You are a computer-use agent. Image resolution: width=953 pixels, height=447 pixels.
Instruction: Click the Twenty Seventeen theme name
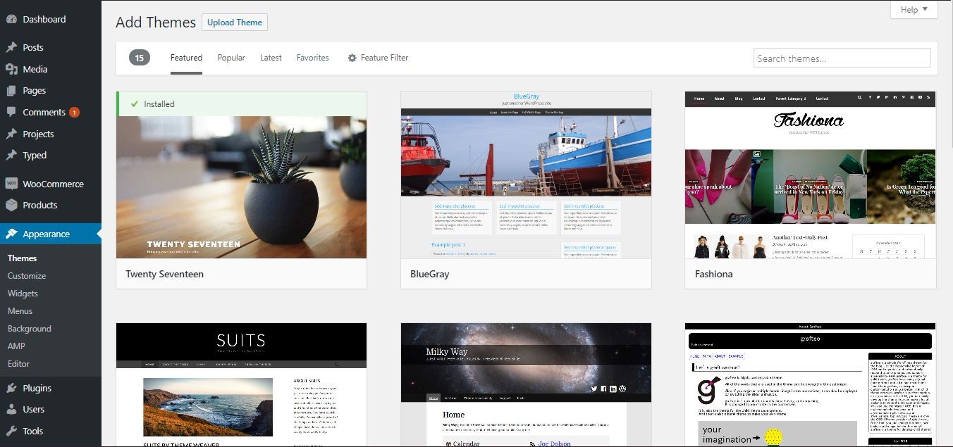click(x=165, y=274)
